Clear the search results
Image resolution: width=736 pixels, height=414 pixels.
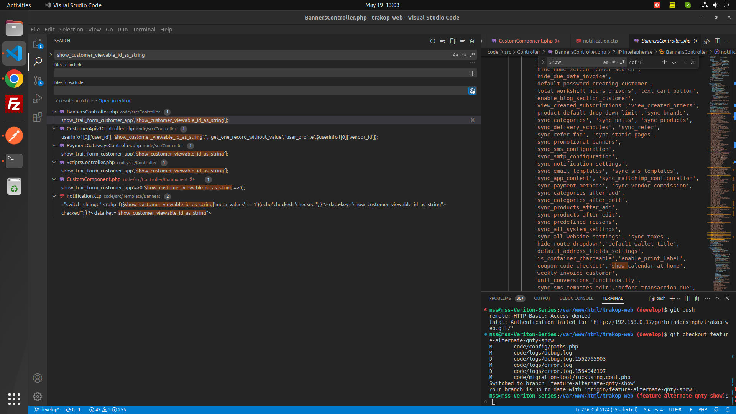click(x=443, y=41)
